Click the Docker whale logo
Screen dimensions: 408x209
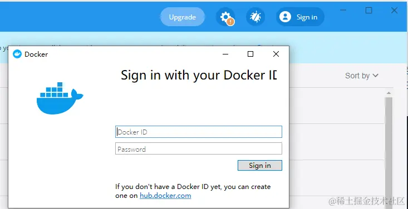pos(60,98)
